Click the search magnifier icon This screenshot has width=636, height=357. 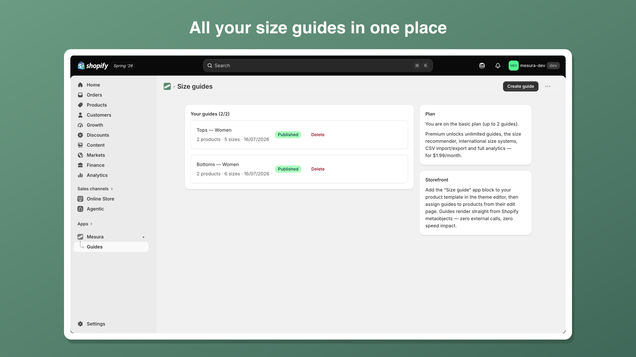click(210, 66)
